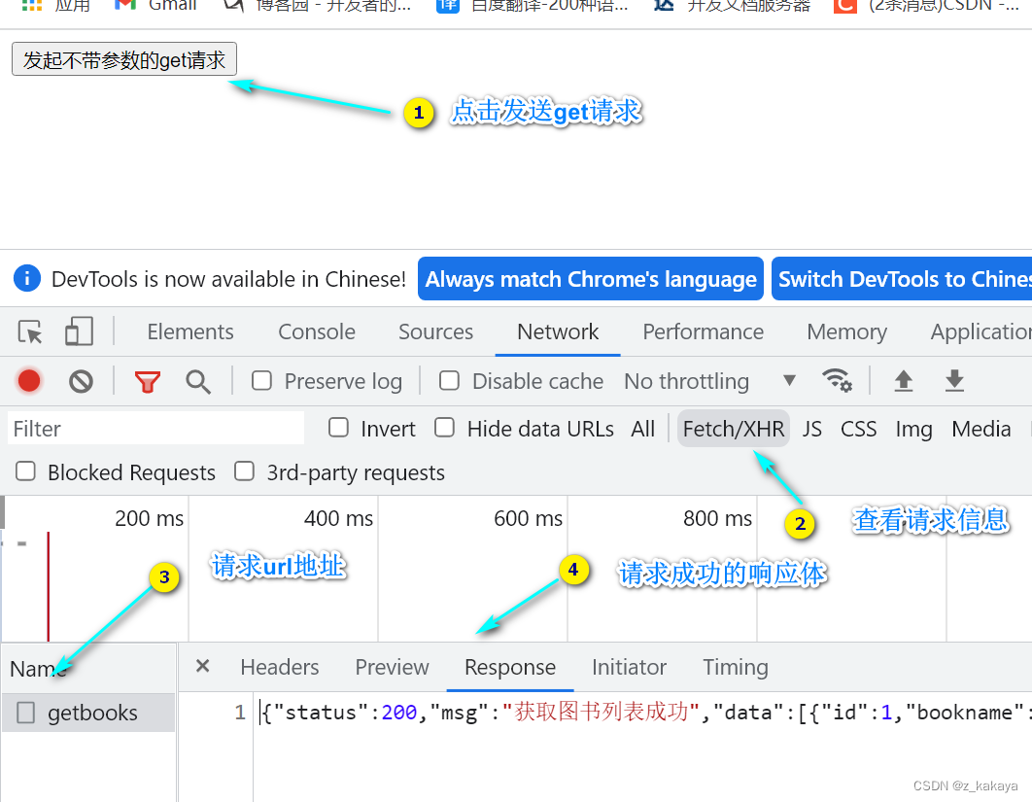This screenshot has width=1032, height=802.
Task: Filter requests by JS
Action: (x=811, y=429)
